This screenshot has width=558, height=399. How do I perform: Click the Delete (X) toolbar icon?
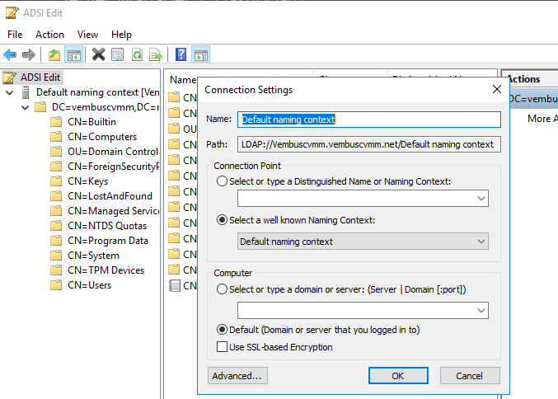tap(99, 54)
